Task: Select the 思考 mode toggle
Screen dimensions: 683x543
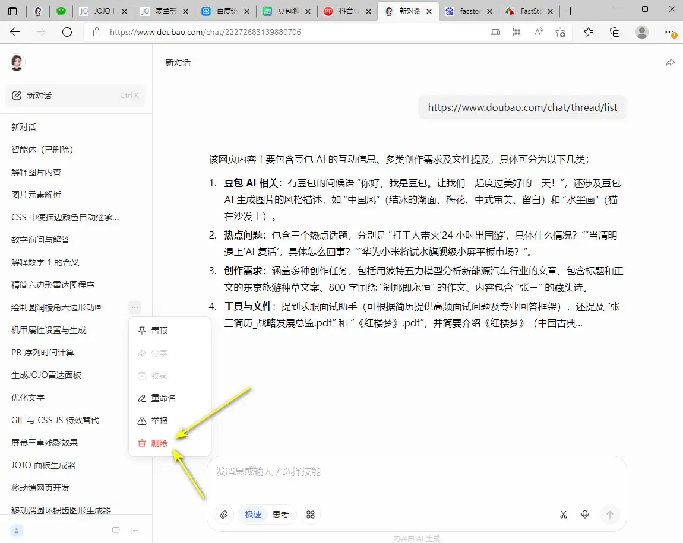Action: 280,515
